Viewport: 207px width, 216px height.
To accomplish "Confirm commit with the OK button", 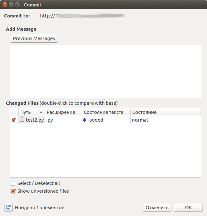I will (188, 208).
